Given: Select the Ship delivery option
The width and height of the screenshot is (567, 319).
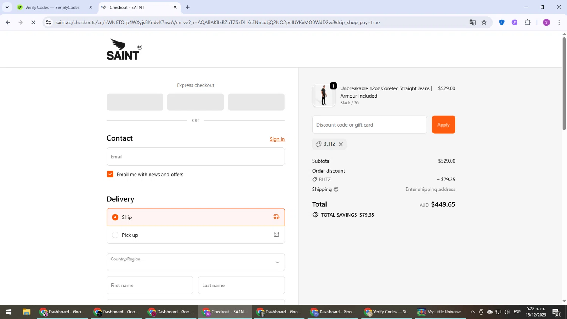Looking at the screenshot, I should click(195, 217).
